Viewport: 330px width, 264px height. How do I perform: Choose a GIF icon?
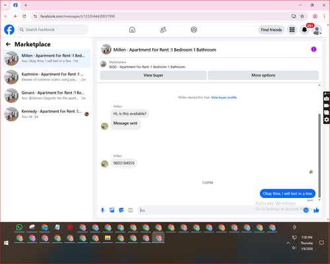131,211
